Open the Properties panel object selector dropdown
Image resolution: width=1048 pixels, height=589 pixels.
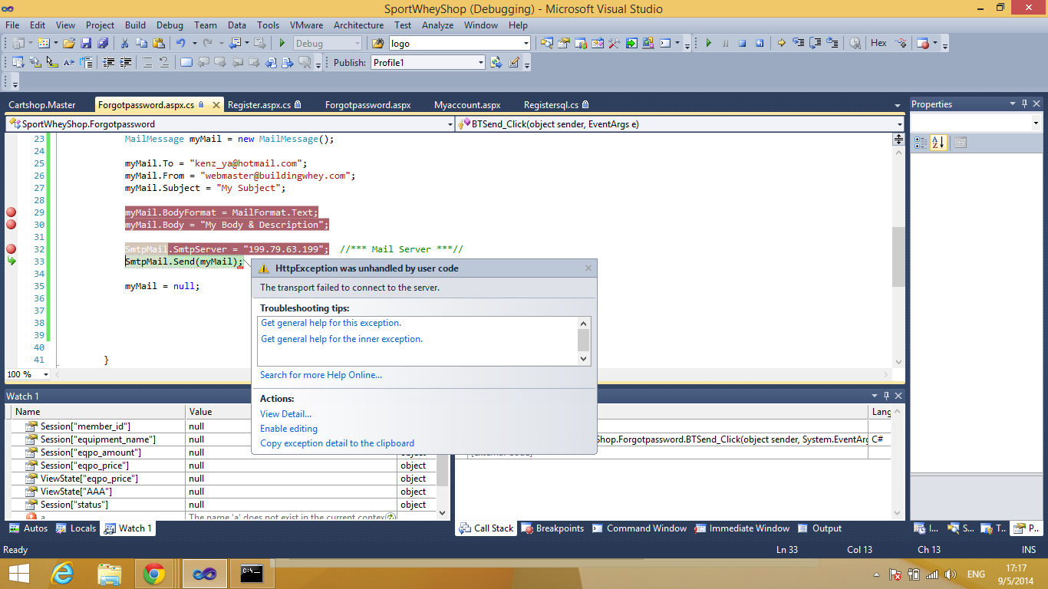click(x=1036, y=123)
